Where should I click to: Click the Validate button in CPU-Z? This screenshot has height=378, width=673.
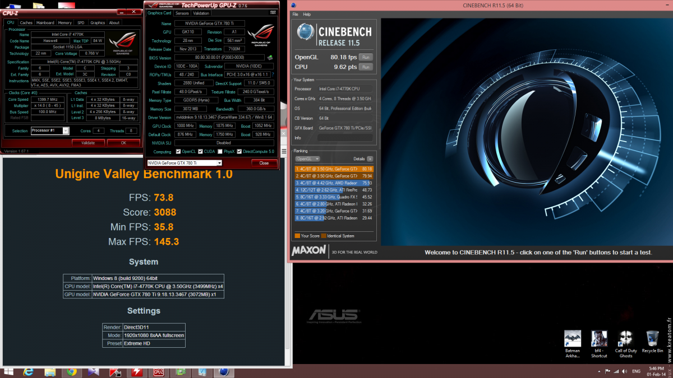coord(88,143)
